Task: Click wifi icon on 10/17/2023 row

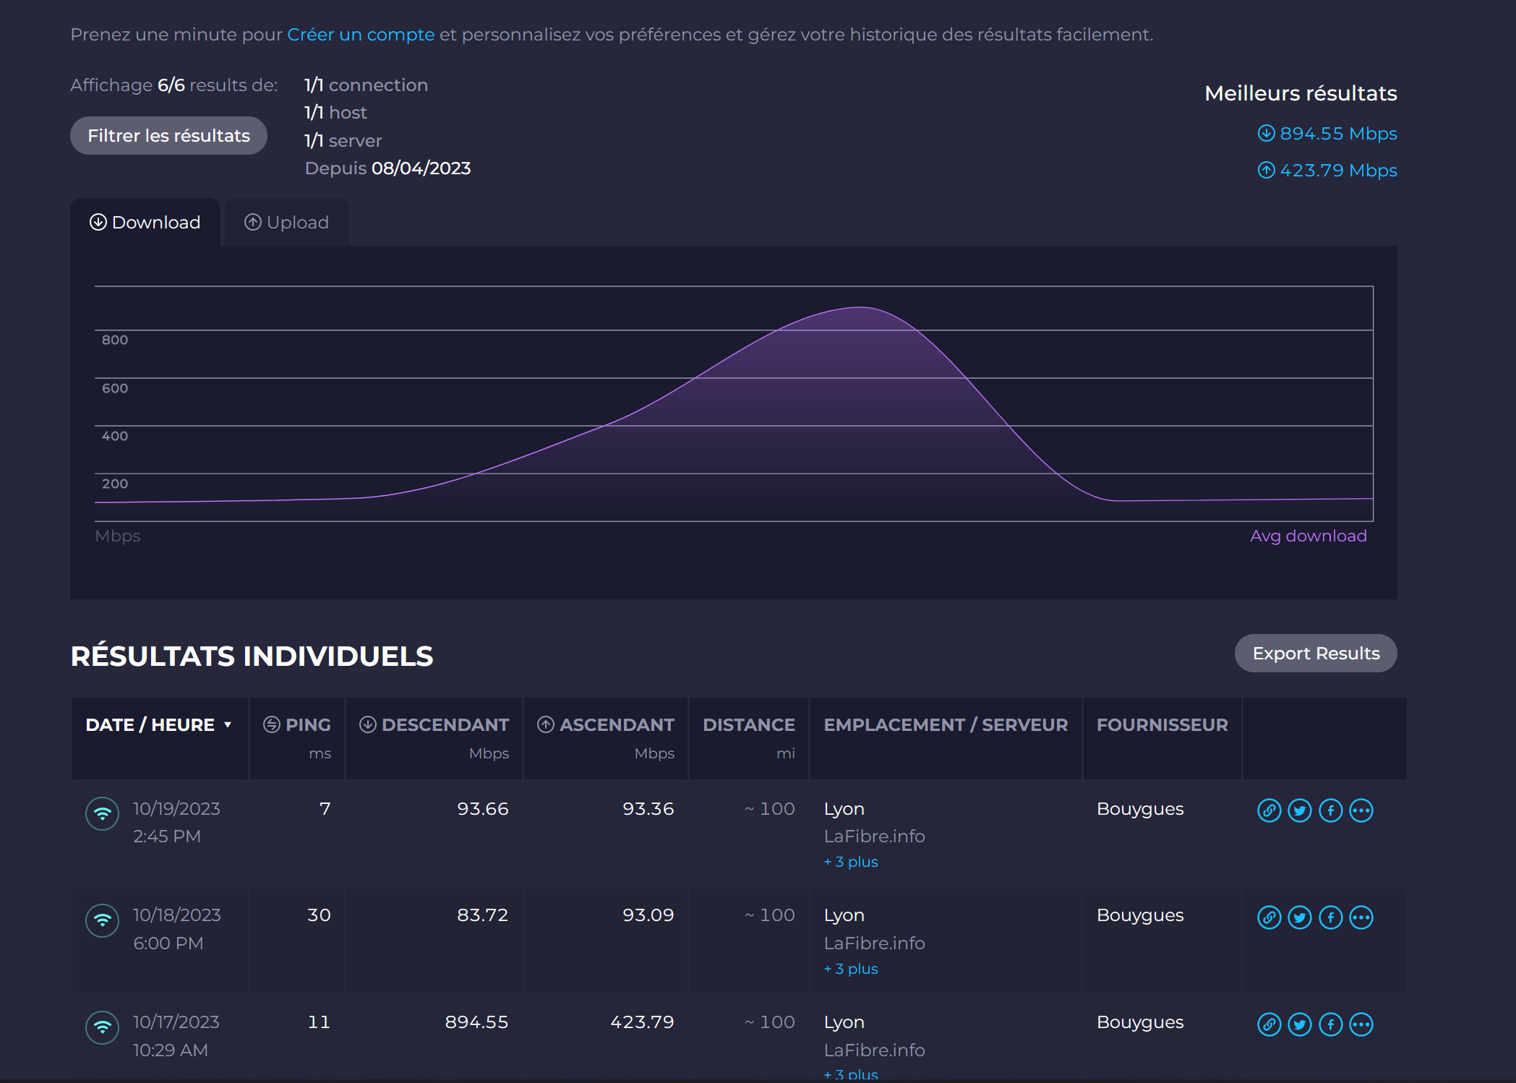Action: click(x=102, y=1028)
